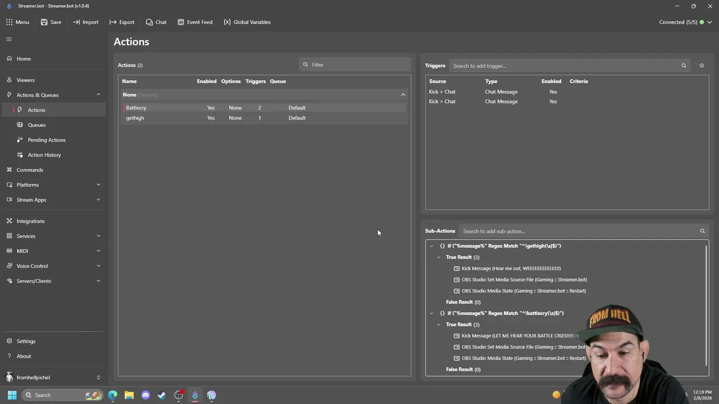719x404 pixels.
Task: Click Export in the top toolbar
Action: [122, 22]
